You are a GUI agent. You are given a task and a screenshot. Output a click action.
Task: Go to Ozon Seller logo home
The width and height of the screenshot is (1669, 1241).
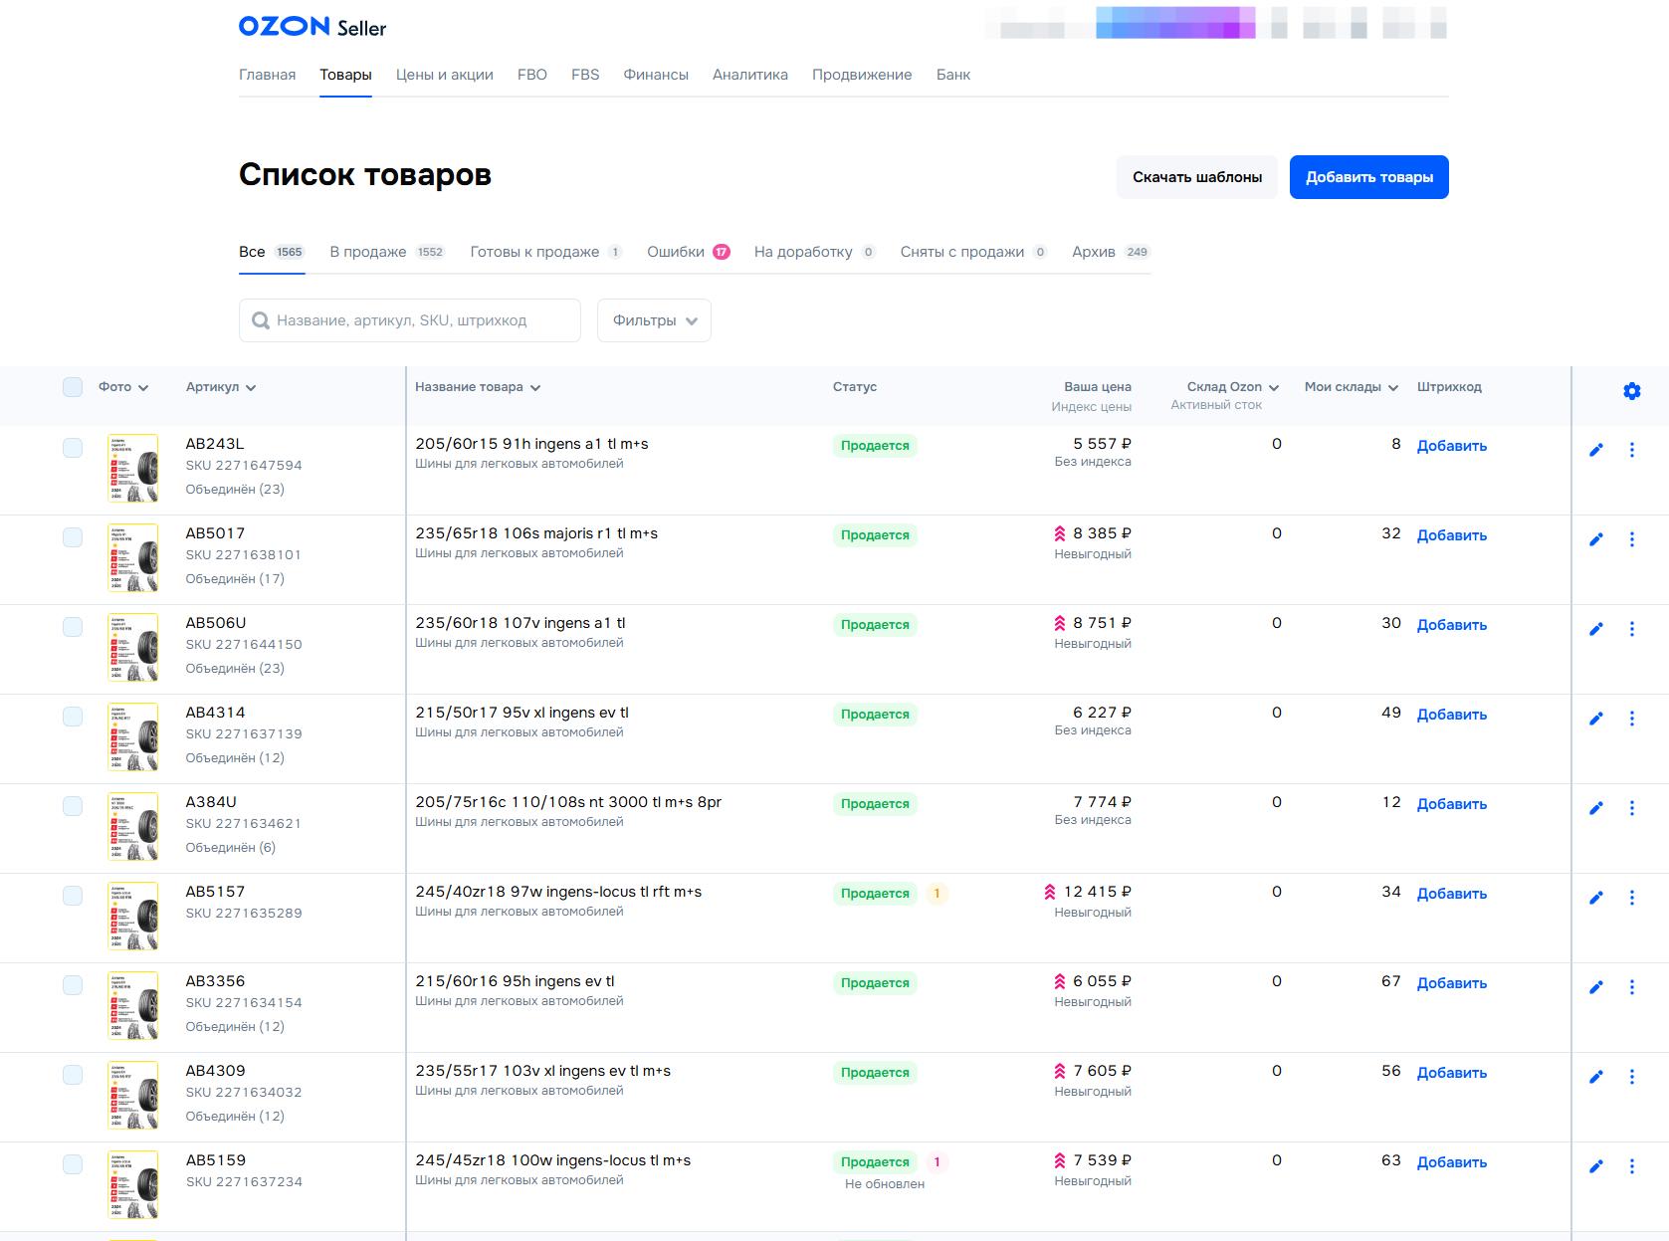(x=313, y=27)
